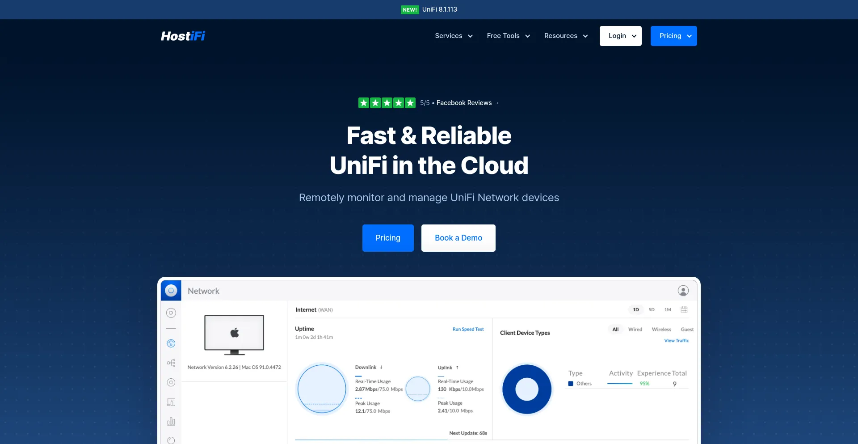
Task: Click the View Traffic link
Action: [x=677, y=341]
